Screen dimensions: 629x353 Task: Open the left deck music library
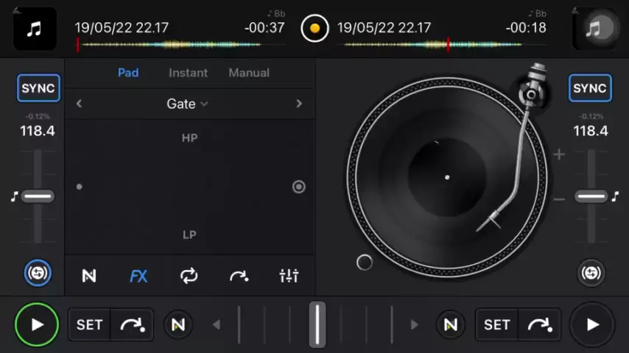coord(35,29)
